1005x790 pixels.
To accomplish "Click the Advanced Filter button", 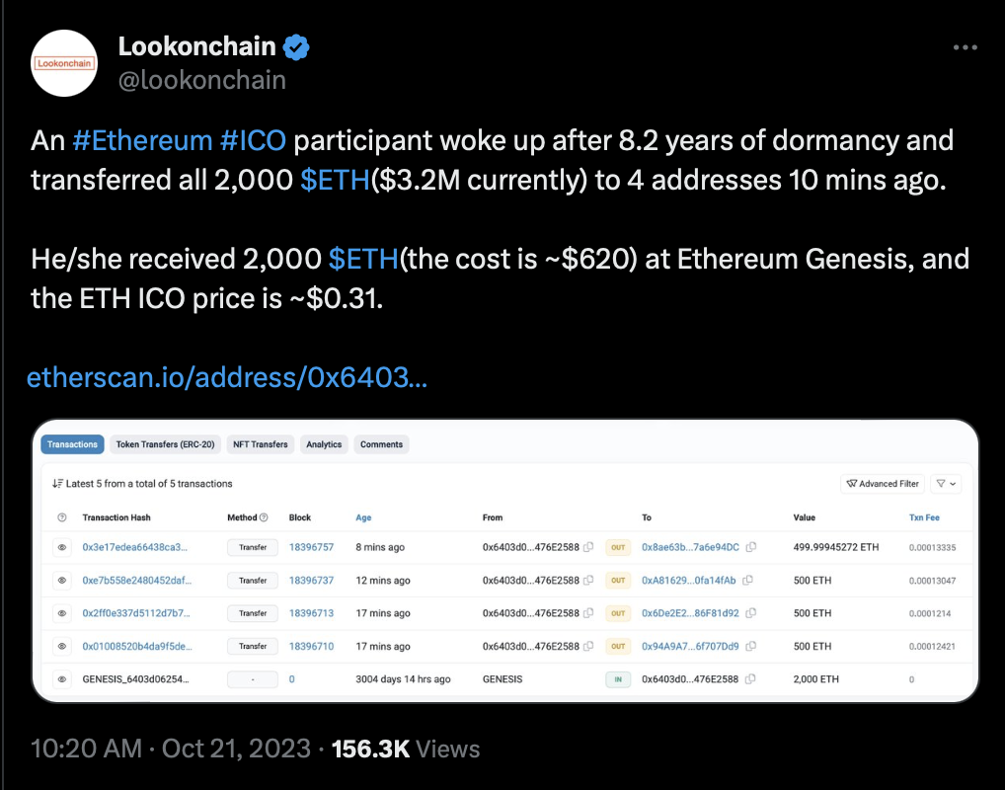I will point(883,484).
